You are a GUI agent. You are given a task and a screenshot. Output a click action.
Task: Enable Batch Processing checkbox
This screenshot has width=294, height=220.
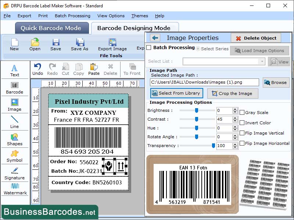[148, 48]
